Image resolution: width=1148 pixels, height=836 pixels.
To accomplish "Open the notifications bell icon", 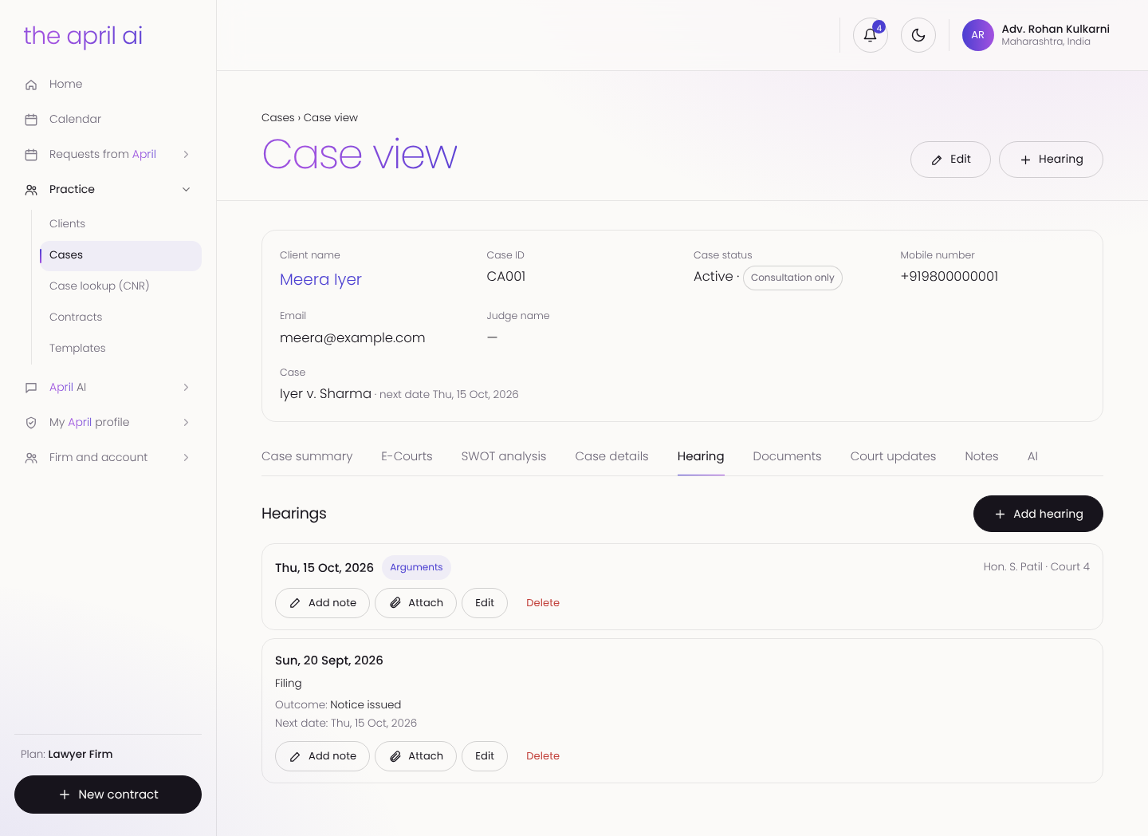I will 871,35.
